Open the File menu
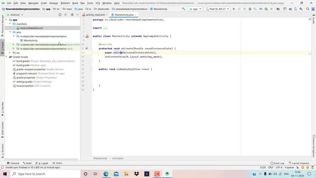The image size is (316, 178). (x=9, y=3)
